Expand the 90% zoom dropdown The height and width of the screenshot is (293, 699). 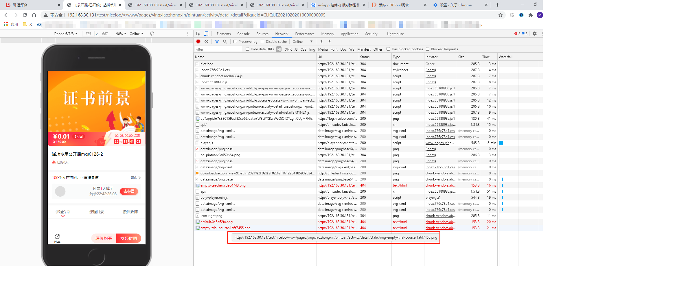[121, 34]
